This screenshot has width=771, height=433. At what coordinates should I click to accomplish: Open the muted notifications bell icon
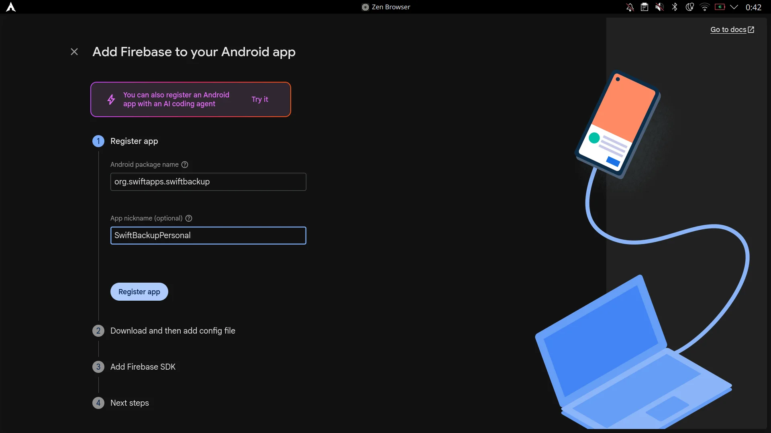630,7
